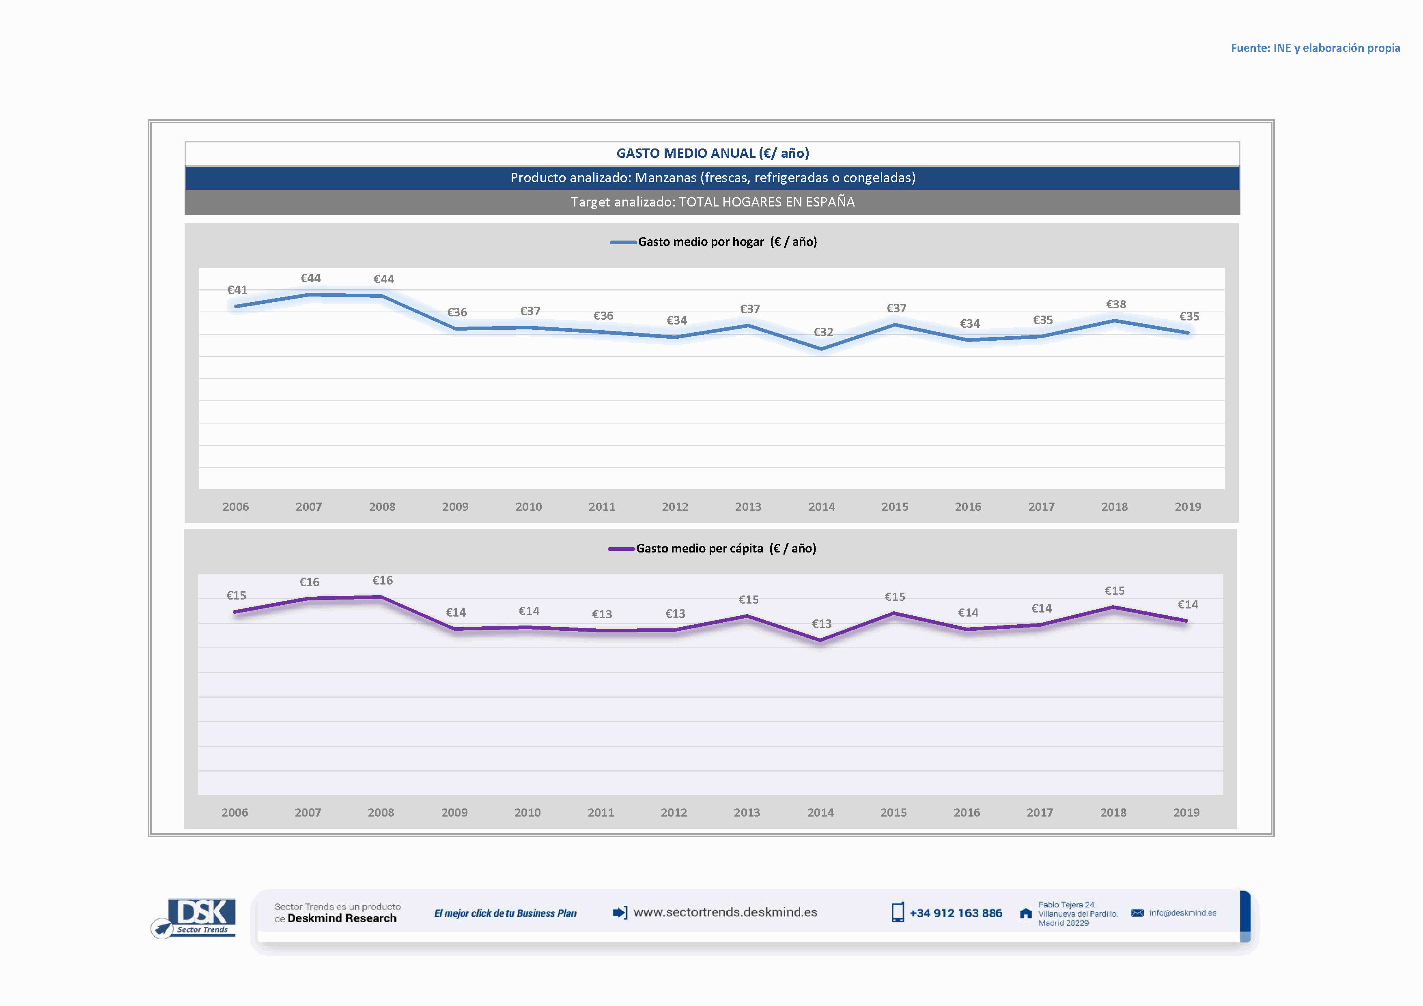Click the €16 per cápita label for 2008
The width and height of the screenshot is (1423, 1006).
click(382, 581)
